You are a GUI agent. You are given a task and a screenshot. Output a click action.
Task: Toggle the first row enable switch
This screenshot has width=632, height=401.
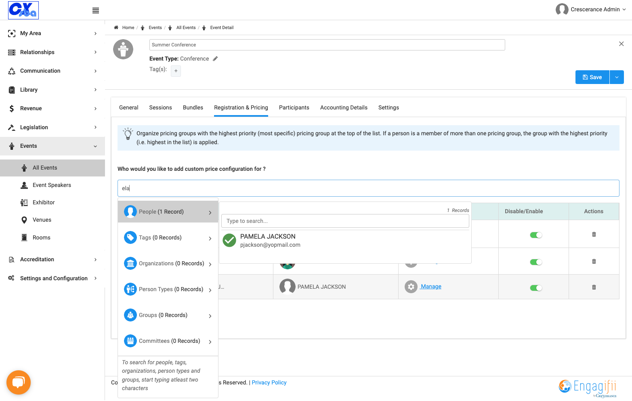coord(536,235)
